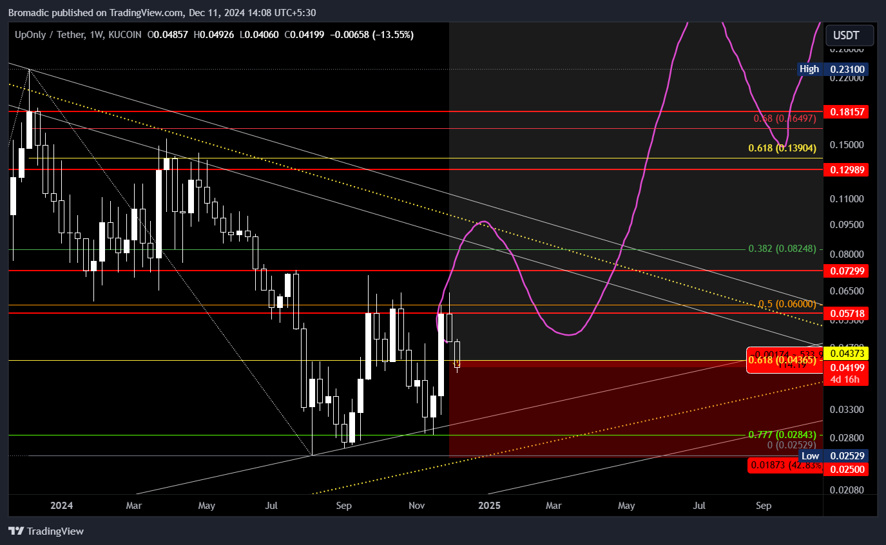Click the 0.06500 price axis tick

click(x=846, y=291)
